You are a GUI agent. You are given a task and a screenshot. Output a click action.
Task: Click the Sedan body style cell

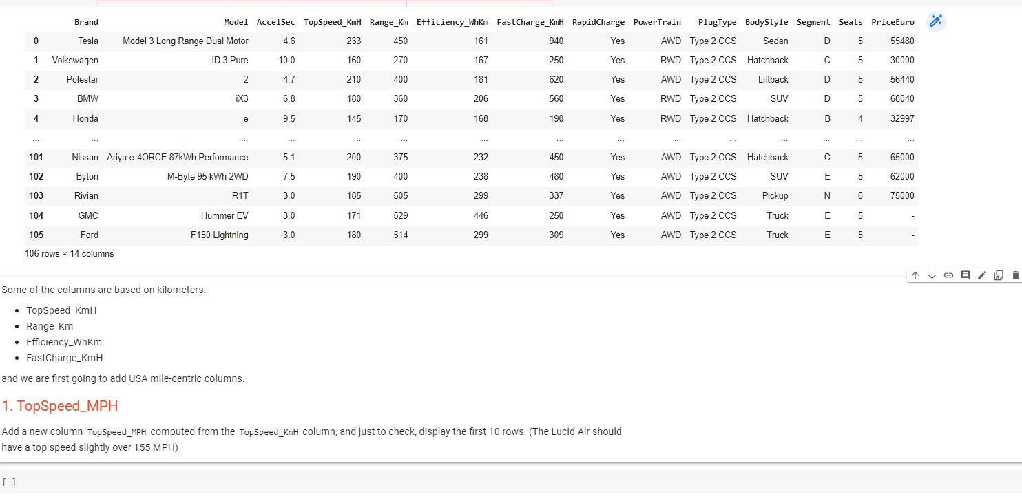pyautogui.click(x=775, y=41)
